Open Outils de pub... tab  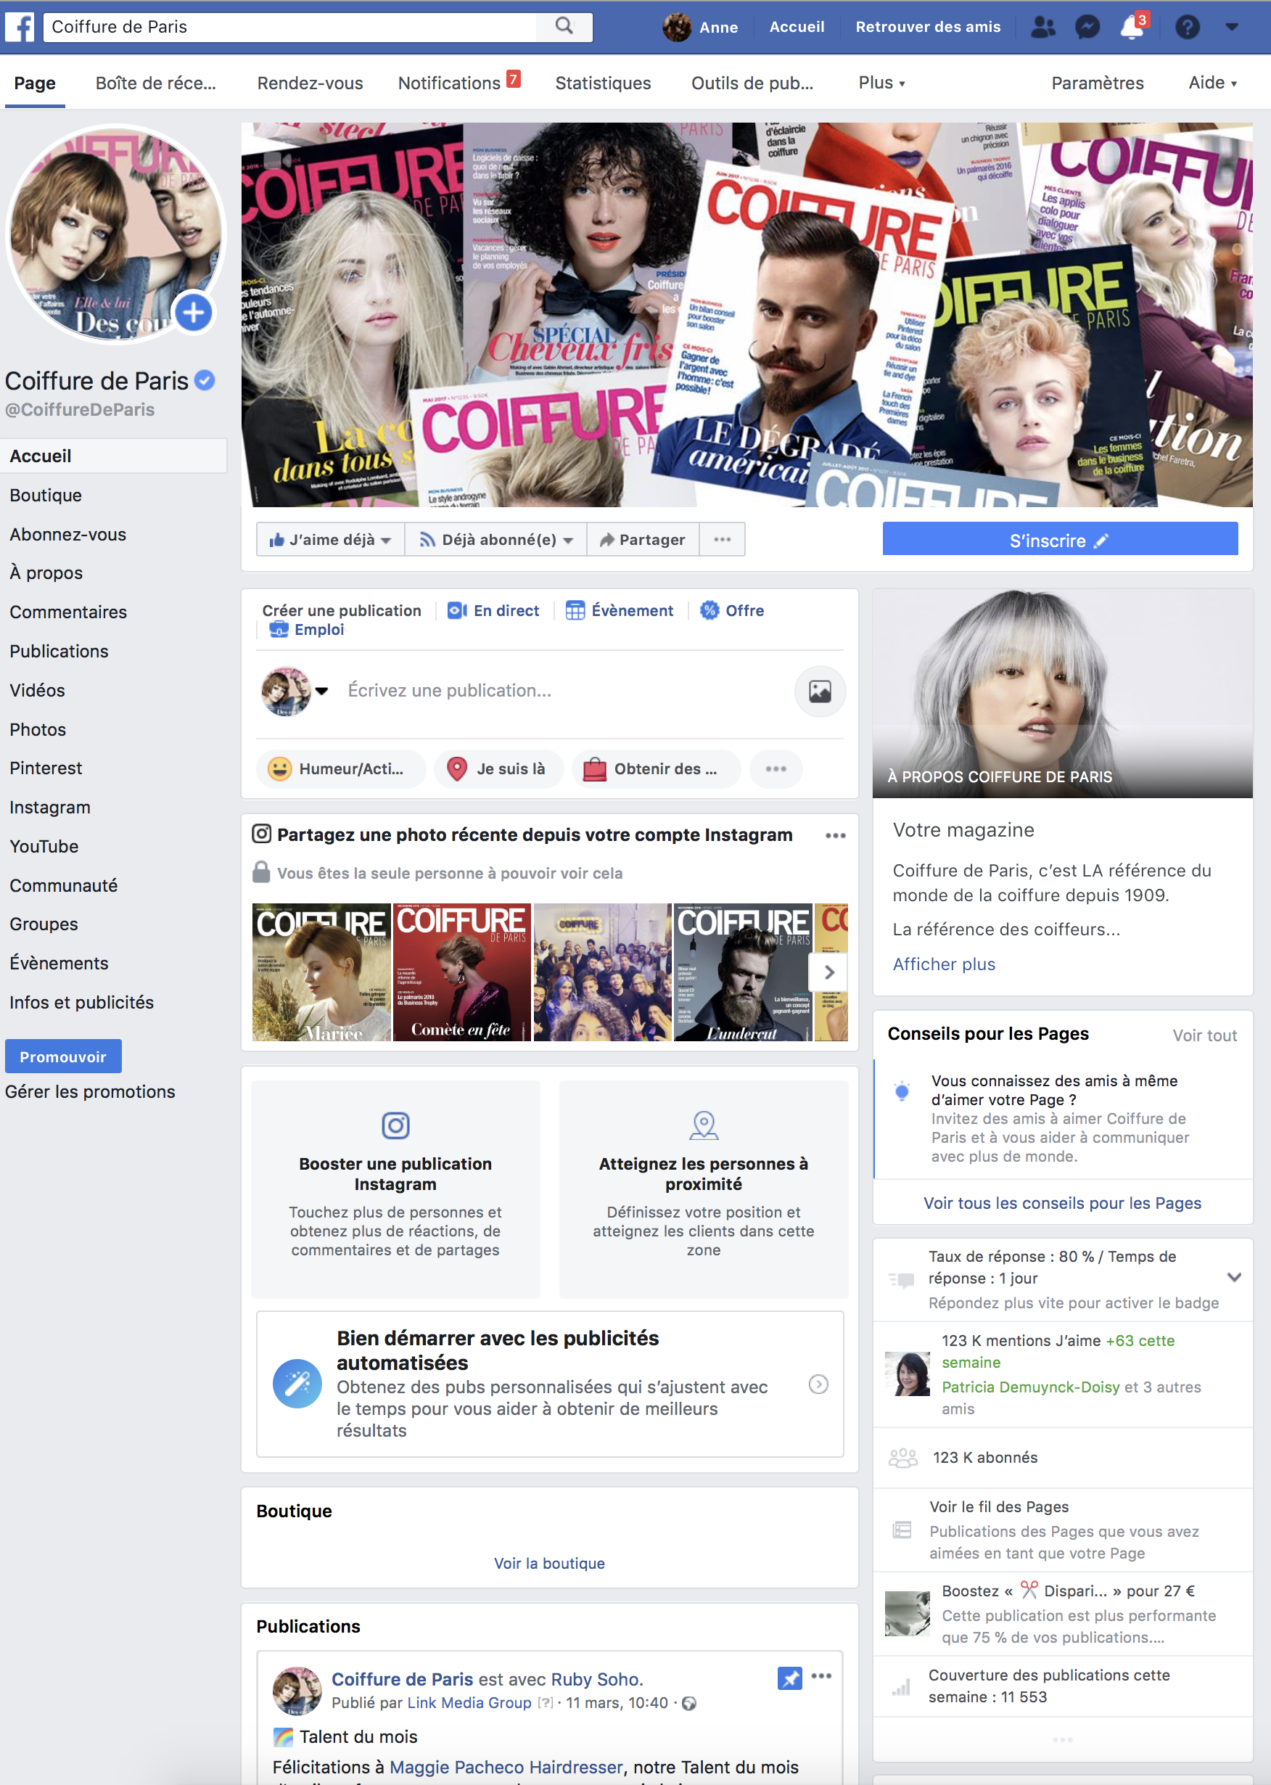[752, 83]
